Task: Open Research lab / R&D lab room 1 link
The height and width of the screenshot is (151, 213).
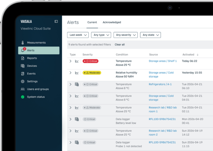Action: pyautogui.click(x=163, y=109)
